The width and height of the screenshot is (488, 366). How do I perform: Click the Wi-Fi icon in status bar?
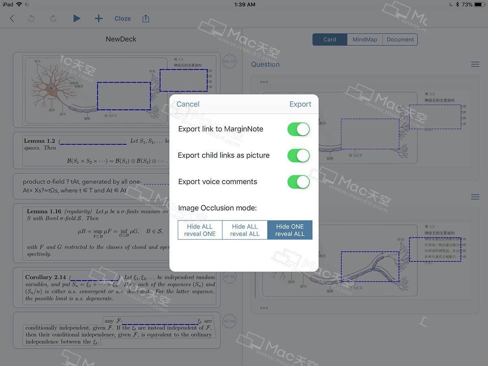point(19,4)
